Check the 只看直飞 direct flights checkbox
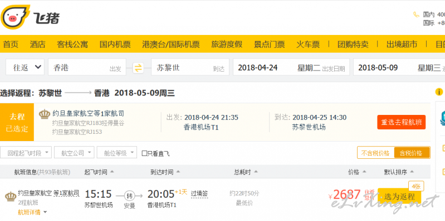Image resolution: width=445 pixels, height=221 pixels. (x=144, y=153)
